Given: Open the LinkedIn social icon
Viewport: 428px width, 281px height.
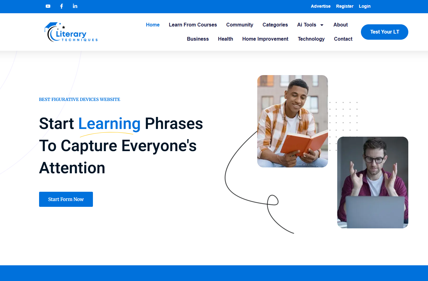Looking at the screenshot, I should point(75,6).
